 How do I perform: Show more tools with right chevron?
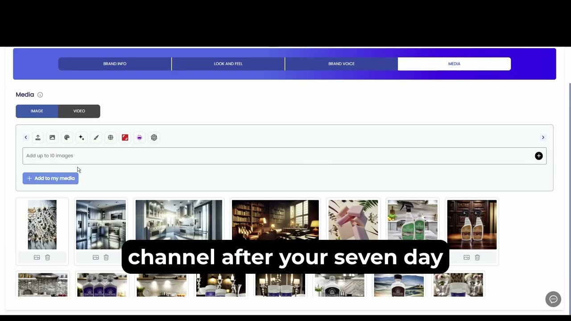(x=543, y=137)
